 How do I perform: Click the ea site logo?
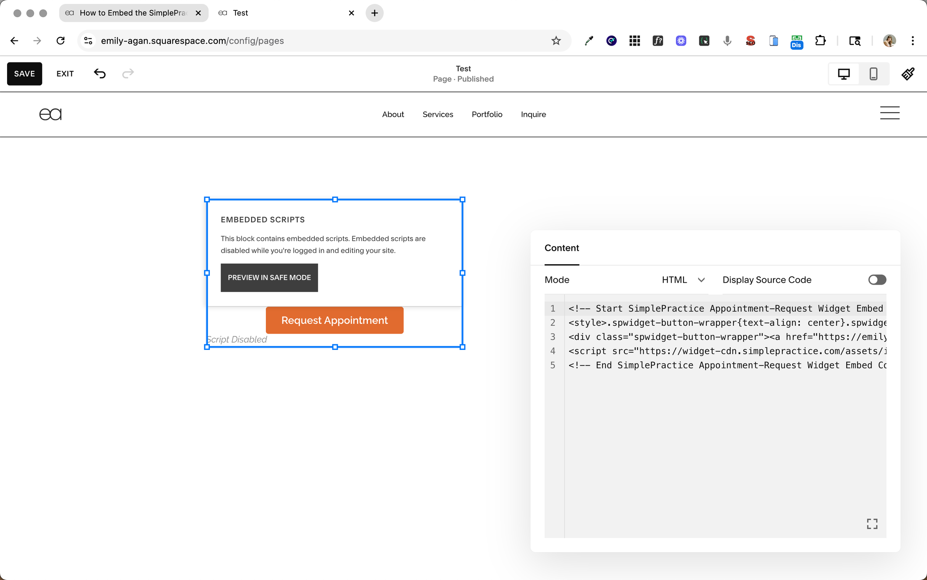(x=50, y=114)
